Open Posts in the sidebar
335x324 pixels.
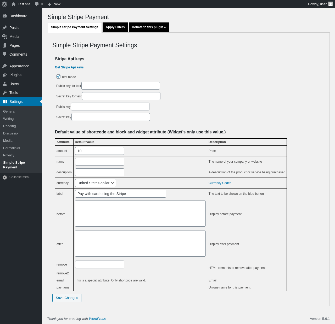(21, 28)
